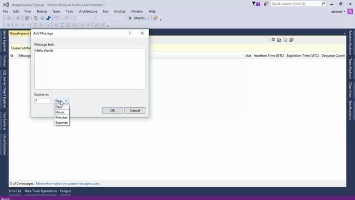Viewport: 355px width, 200px height.
Task: Open the Test menu
Action: coord(105,11)
